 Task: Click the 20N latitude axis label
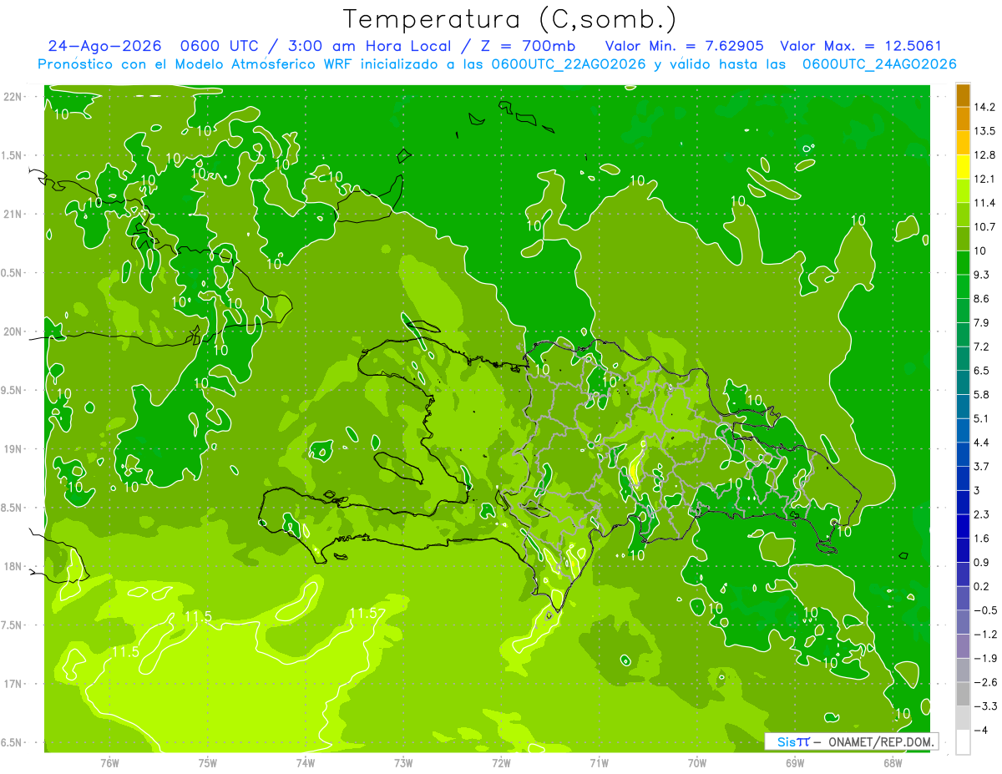coord(13,331)
